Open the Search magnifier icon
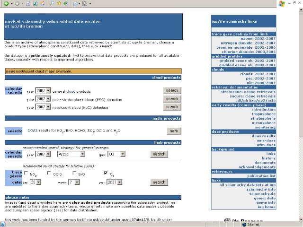303x227 pixels. point(52,3)
